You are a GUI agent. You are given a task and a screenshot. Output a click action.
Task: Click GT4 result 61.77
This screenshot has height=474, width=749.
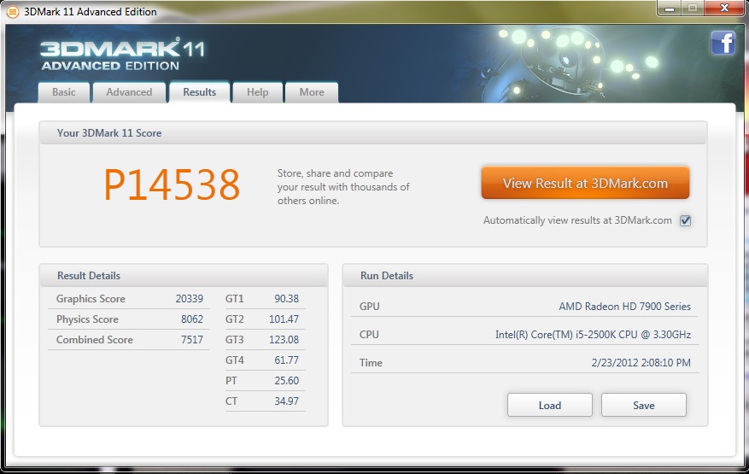pyautogui.click(x=287, y=360)
